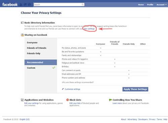Open Edit your lists of blocked people
Viewport: 168px width, 123px height.
tap(75, 103)
